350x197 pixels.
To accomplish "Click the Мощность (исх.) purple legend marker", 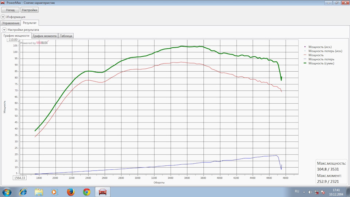I will pos(305,47).
